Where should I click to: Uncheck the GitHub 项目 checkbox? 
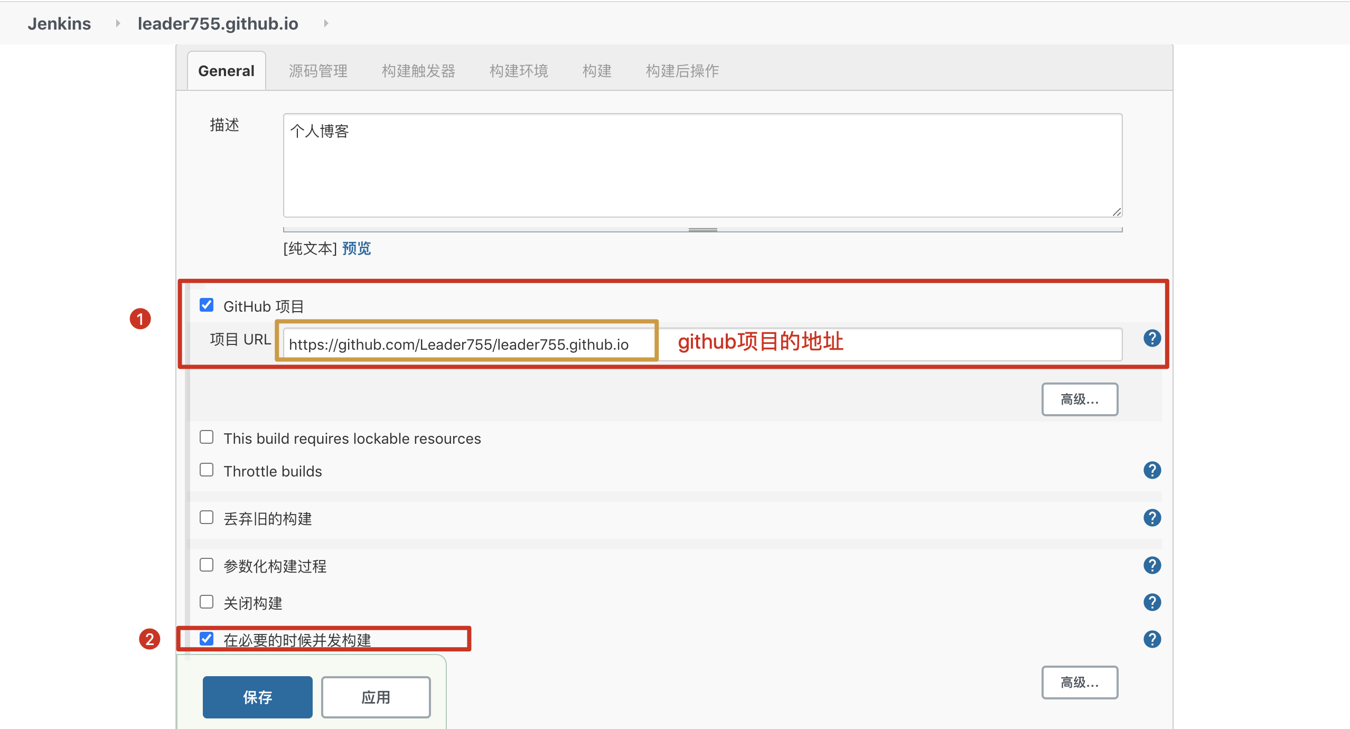click(x=207, y=305)
